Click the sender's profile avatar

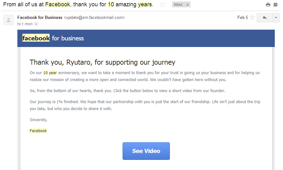coord(8,20)
